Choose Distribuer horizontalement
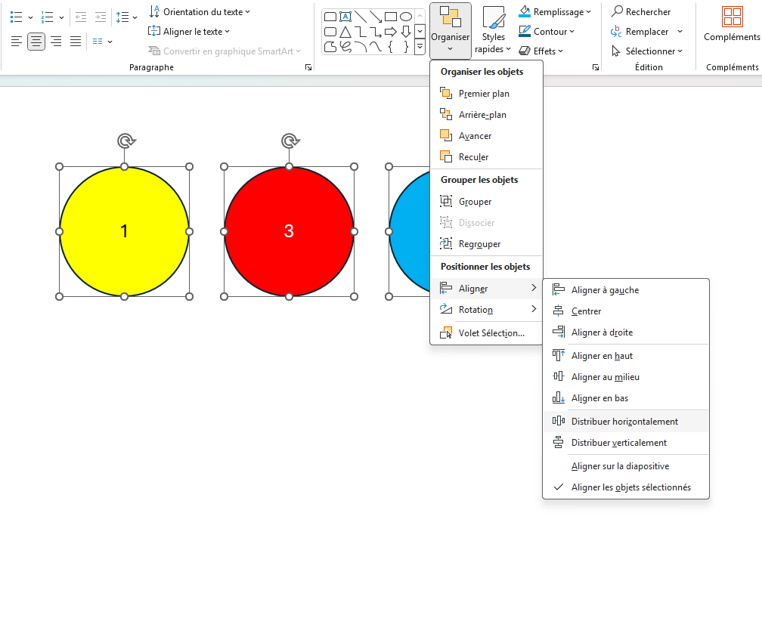This screenshot has height=640, width=762. click(626, 422)
